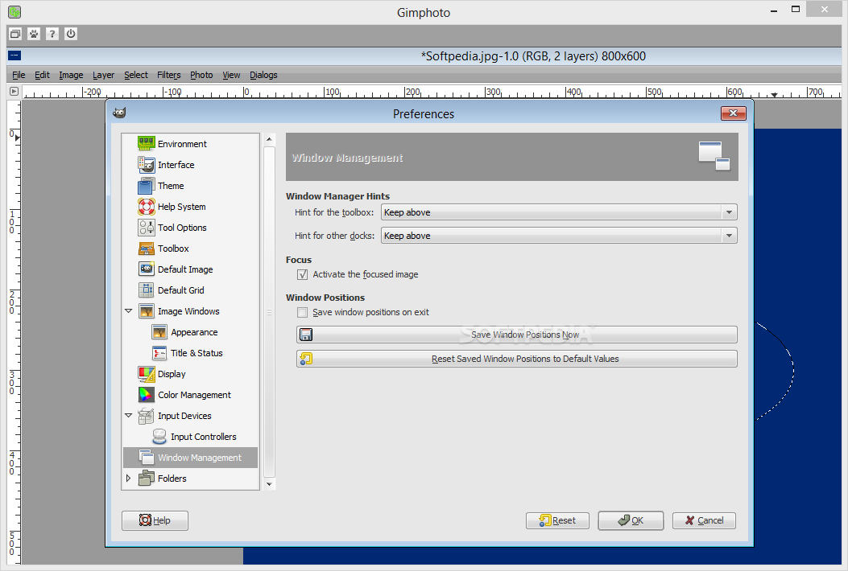Select Input Controllers label in tree
848x571 pixels.
coord(204,437)
